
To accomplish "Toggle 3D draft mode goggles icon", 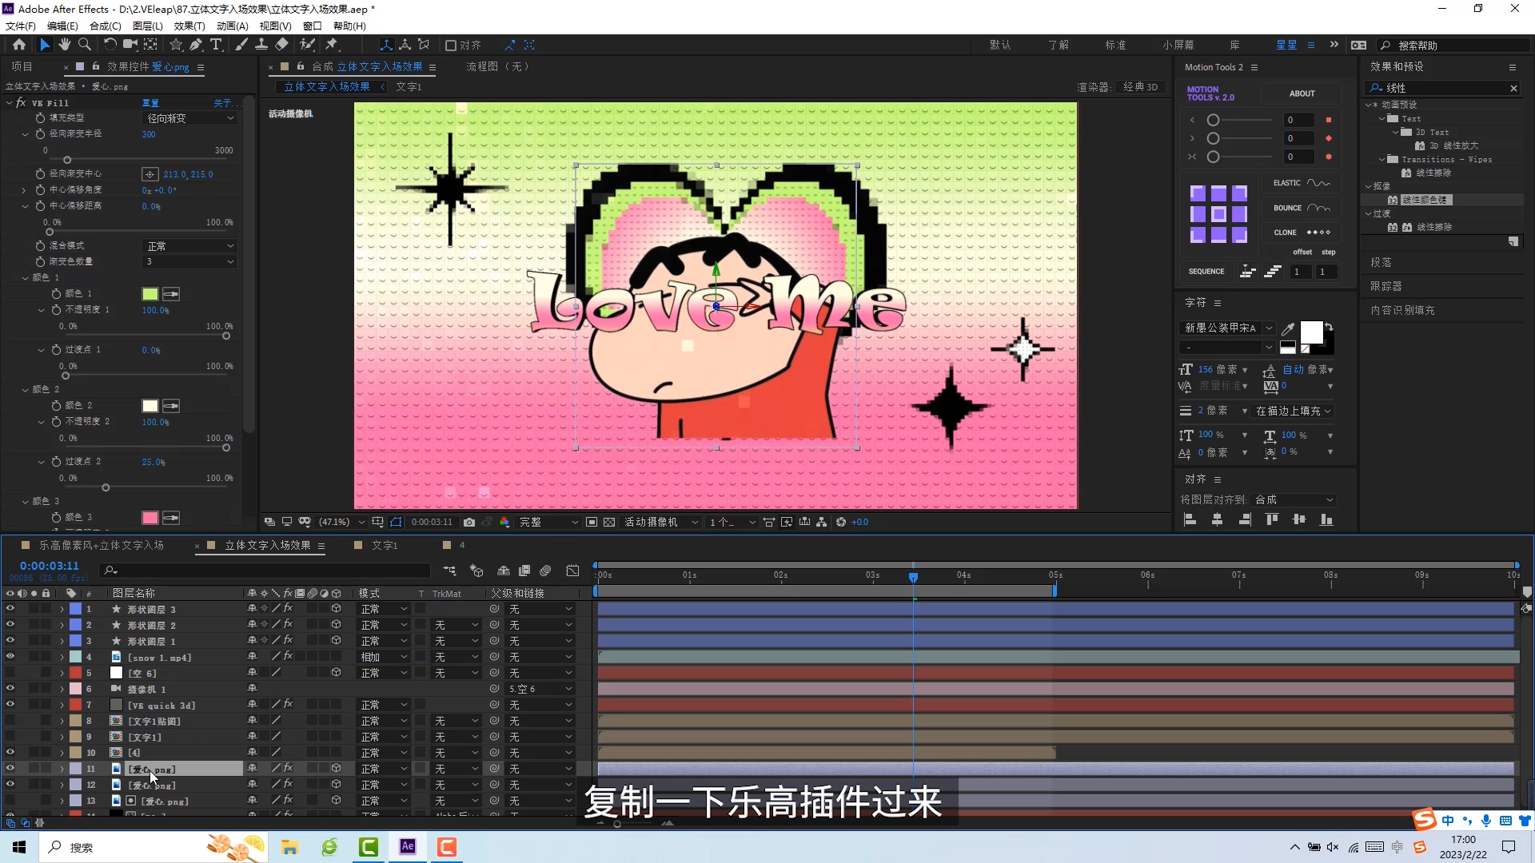I will tap(305, 522).
